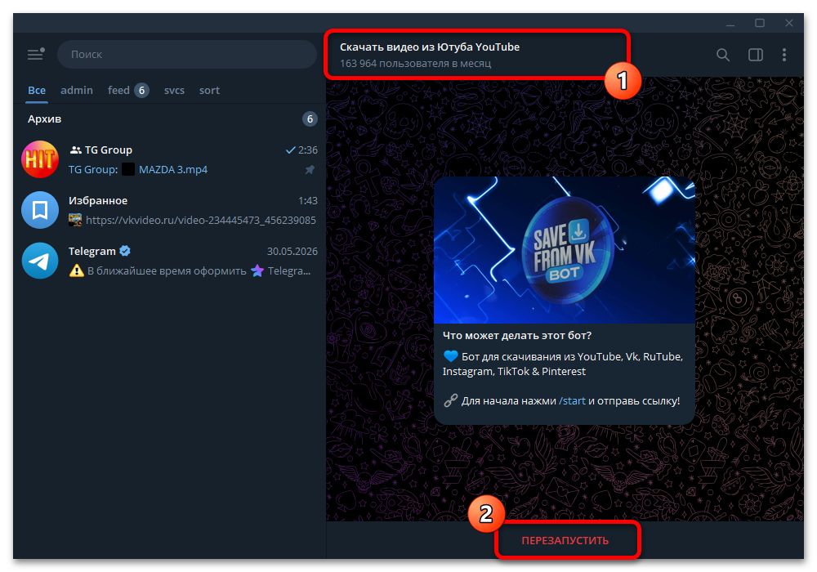Click the verified badge next to Telegram

pos(124,251)
